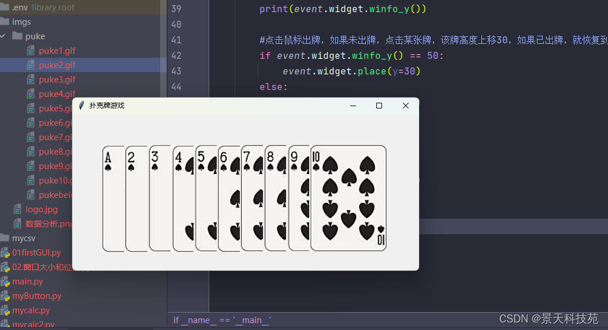Image resolution: width=608 pixels, height=330 pixels.
Task: Collapse the puke folder chevron
Action: [3, 36]
